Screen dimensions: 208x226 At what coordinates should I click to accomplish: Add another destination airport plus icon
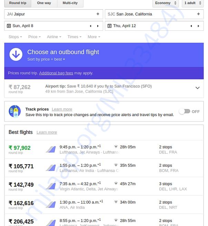pos(198,14)
